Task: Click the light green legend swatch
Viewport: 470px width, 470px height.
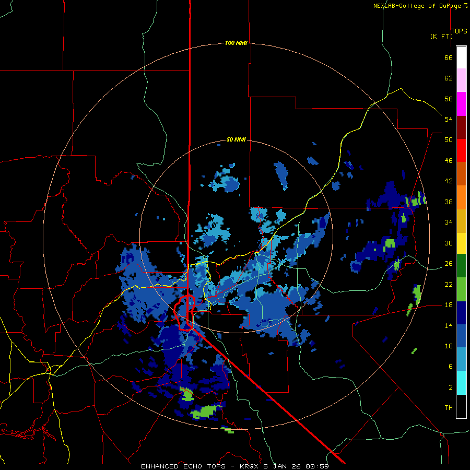Action: 461,289
